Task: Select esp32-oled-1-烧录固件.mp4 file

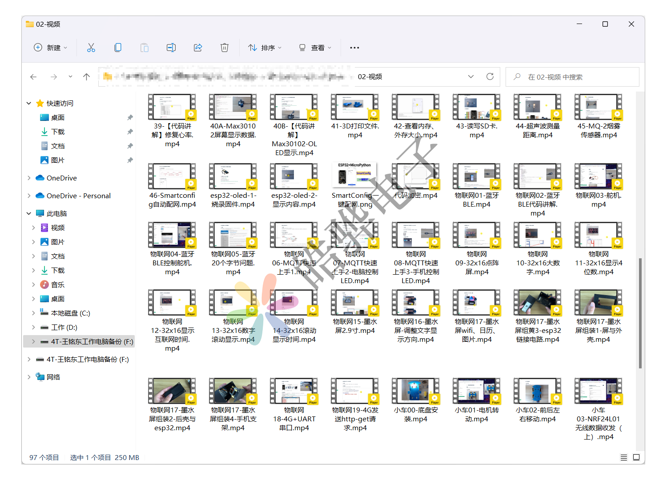Action: (x=233, y=186)
